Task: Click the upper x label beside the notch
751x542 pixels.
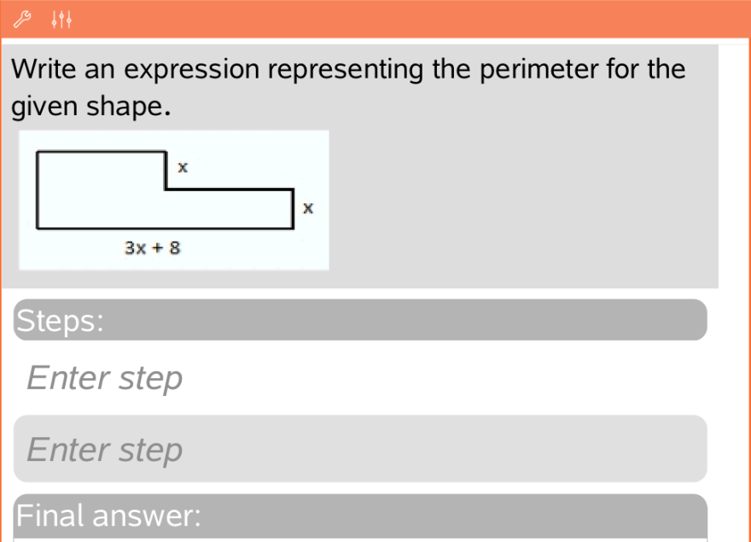Action: pyautogui.click(x=182, y=167)
